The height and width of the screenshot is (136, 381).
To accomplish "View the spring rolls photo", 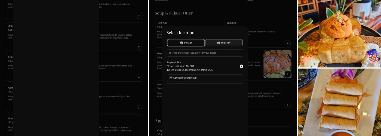I will [339, 102].
